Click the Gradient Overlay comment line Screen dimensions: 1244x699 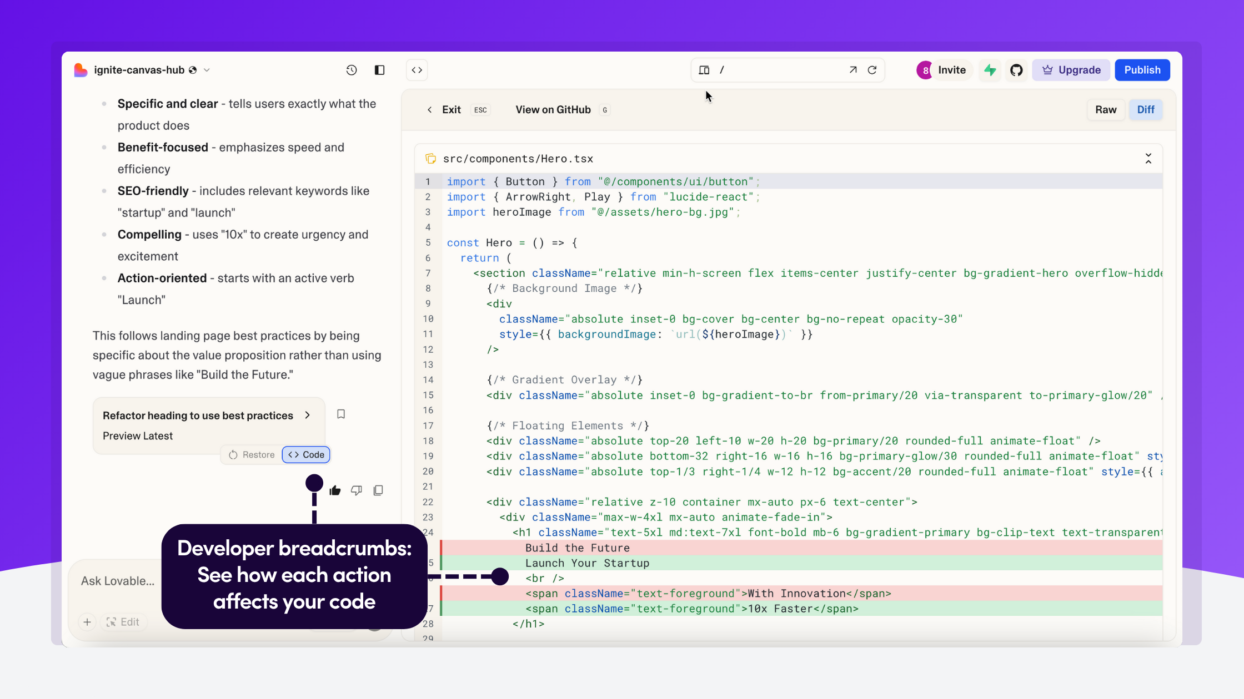tap(564, 379)
